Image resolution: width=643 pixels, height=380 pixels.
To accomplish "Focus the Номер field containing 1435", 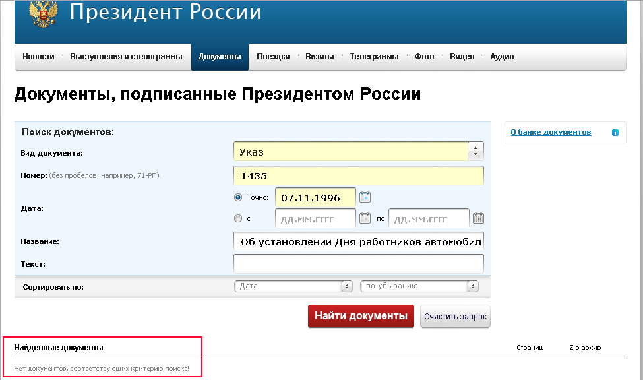I will 359,175.
